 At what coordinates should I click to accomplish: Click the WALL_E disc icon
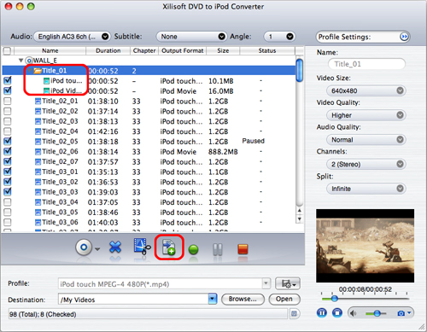pos(29,61)
